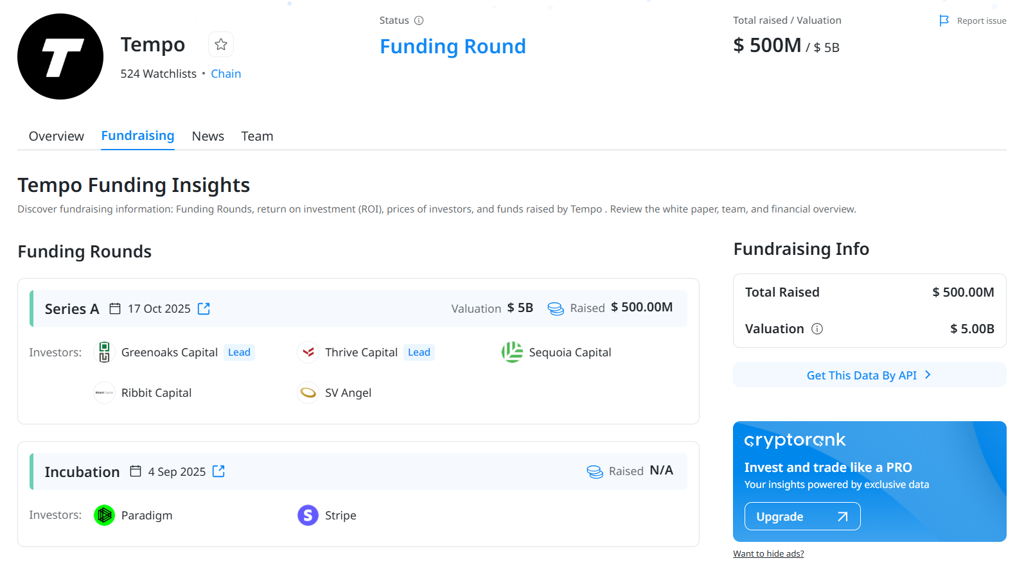The image size is (1024, 565).
Task: Follow the Chain link under Tempo
Action: click(x=225, y=73)
